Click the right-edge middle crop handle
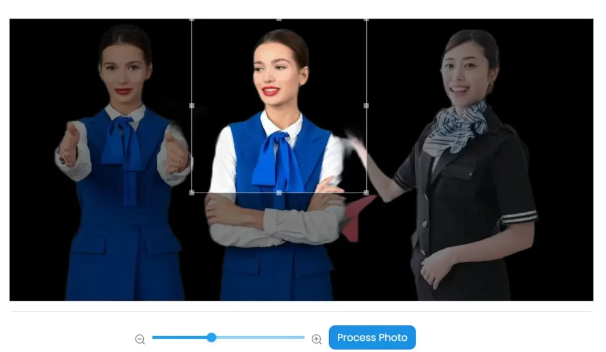Image resolution: width=606 pixels, height=352 pixels. click(x=366, y=105)
